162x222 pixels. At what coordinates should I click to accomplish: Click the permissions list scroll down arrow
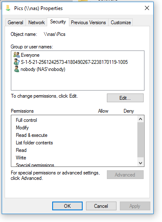pyautogui.click(x=140, y=163)
